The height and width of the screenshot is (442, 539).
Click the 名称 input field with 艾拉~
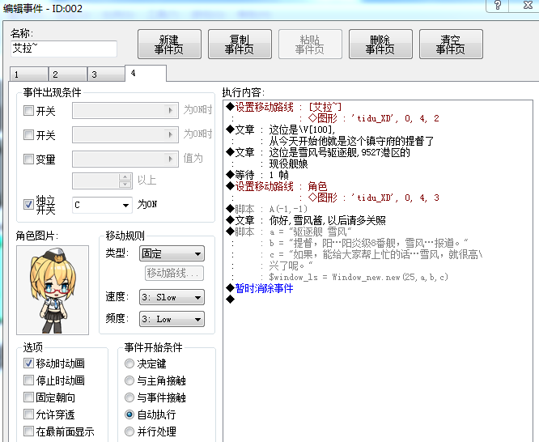(x=64, y=49)
